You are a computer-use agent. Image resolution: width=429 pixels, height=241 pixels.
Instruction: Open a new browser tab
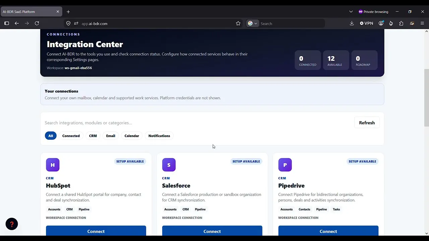68,12
